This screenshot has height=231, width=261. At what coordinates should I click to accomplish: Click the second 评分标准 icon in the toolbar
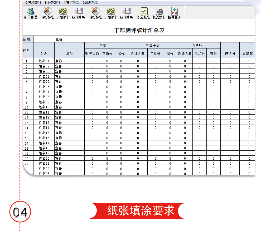pyautogui.click(x=96, y=12)
